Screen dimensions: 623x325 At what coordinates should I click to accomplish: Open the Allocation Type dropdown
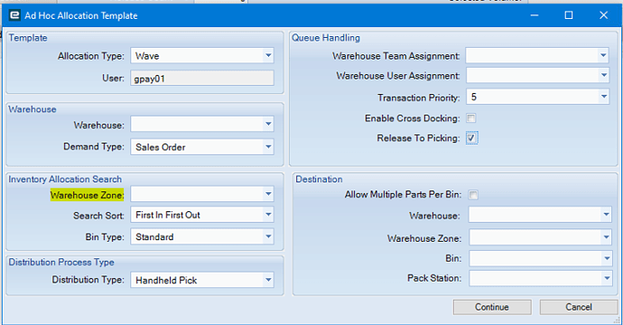click(268, 56)
